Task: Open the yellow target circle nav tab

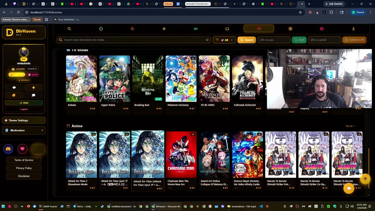Action: [164, 29]
